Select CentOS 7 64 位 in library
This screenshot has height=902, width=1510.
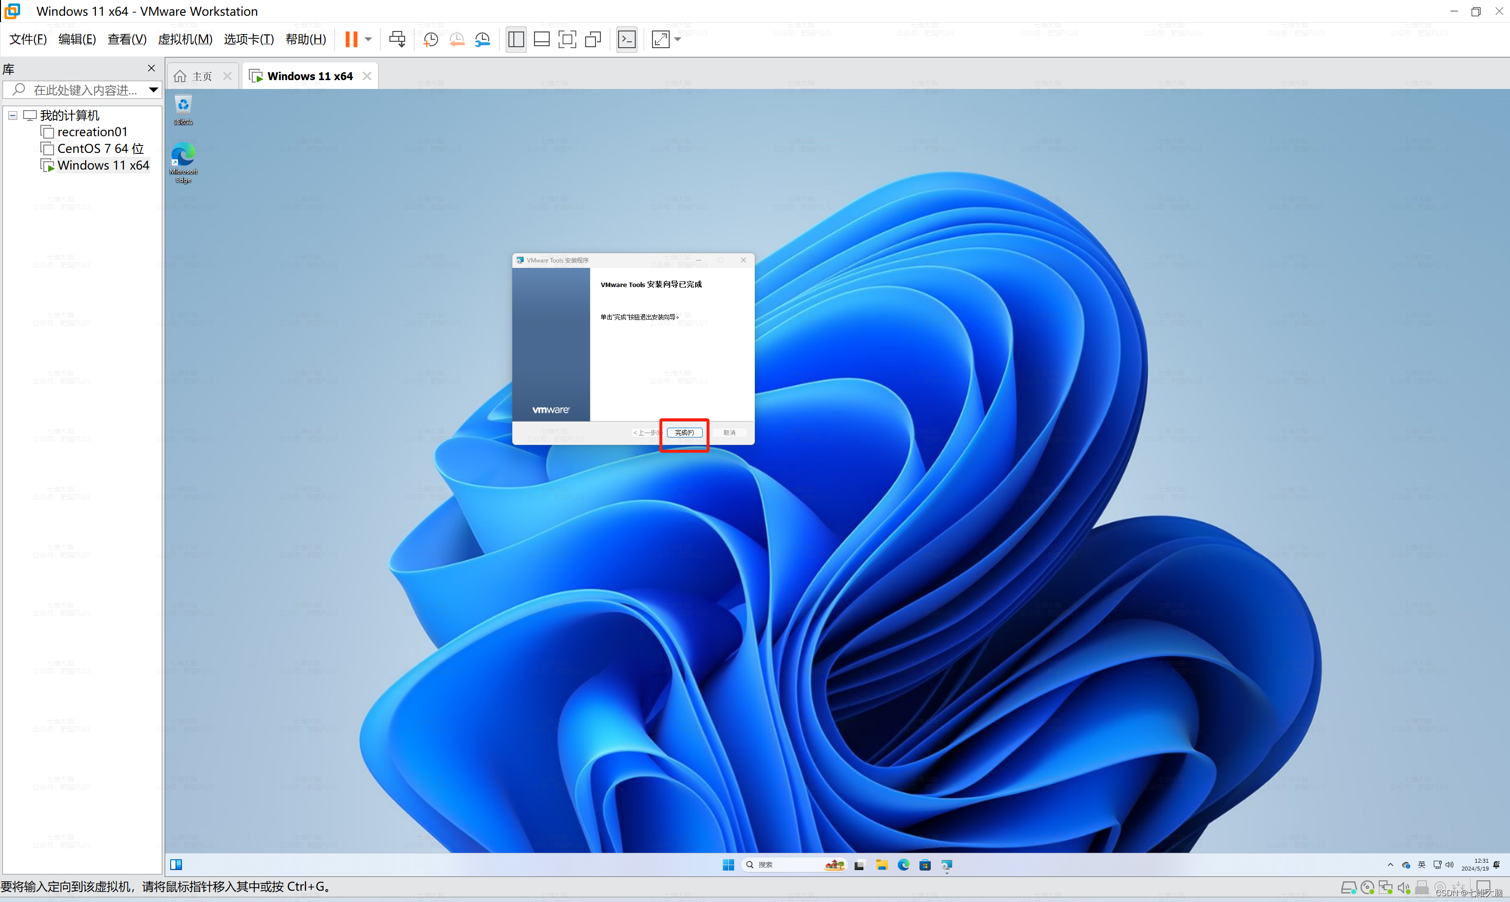coord(92,148)
